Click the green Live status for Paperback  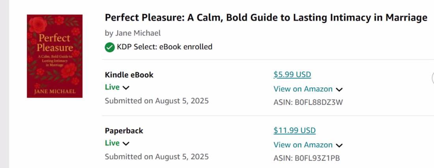112,143
